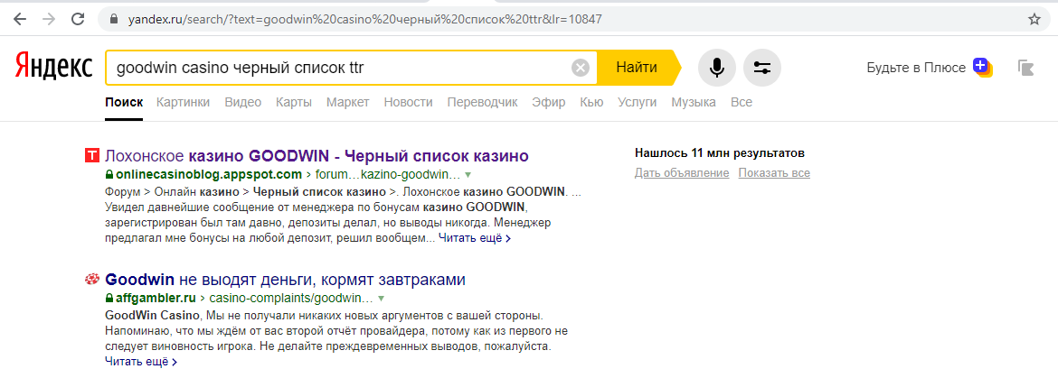Click the Plus subscription badge icon
The height and width of the screenshot is (378, 1058).
pos(982,67)
